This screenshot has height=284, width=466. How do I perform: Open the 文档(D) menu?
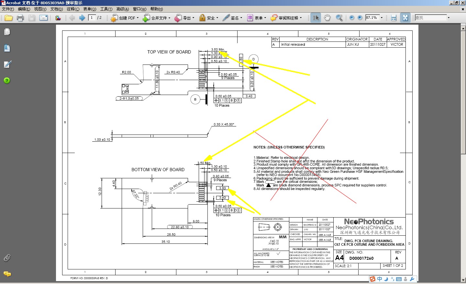57,9
